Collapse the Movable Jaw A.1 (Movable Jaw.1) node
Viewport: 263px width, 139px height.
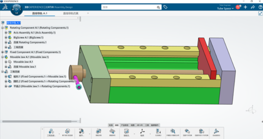coord(3,57)
